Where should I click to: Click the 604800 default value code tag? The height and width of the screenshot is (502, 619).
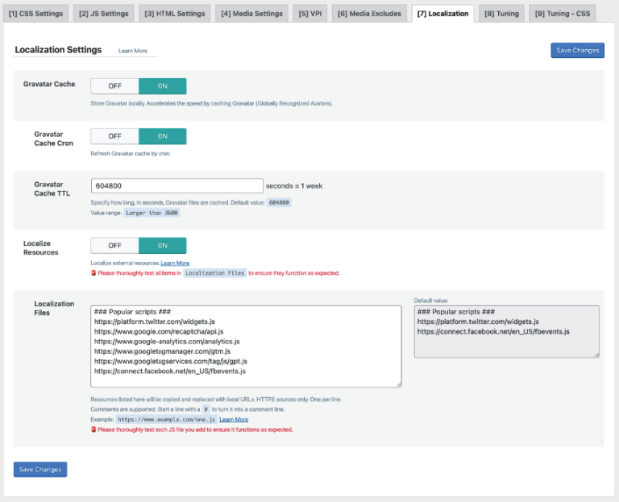tap(279, 202)
